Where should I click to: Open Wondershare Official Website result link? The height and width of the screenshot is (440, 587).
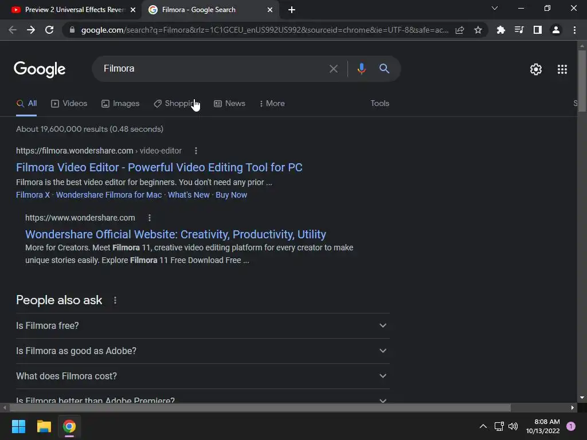point(175,234)
